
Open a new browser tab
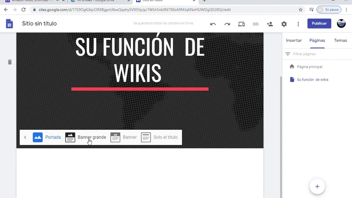(204, 1)
